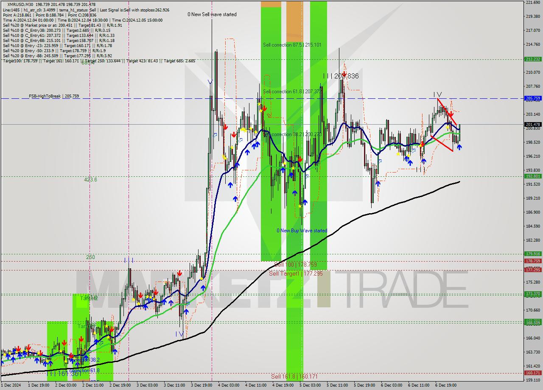Click the '1 Dec 2024' time axis label
Image resolution: width=543 pixels, height=390 pixels.
pos(11,385)
